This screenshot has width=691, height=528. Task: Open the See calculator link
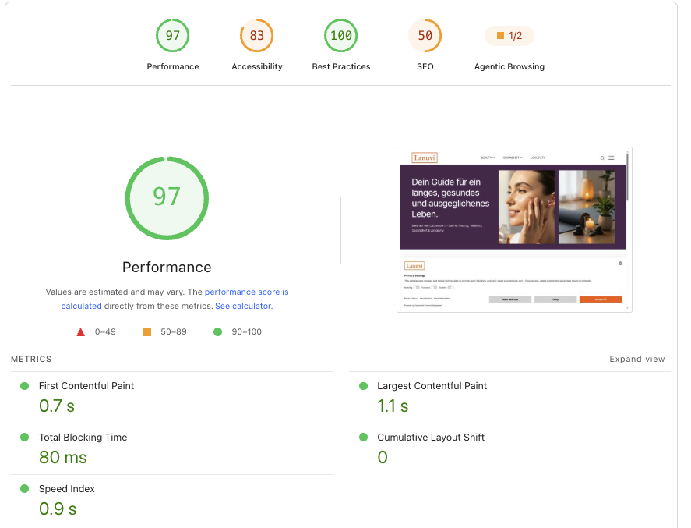244,306
